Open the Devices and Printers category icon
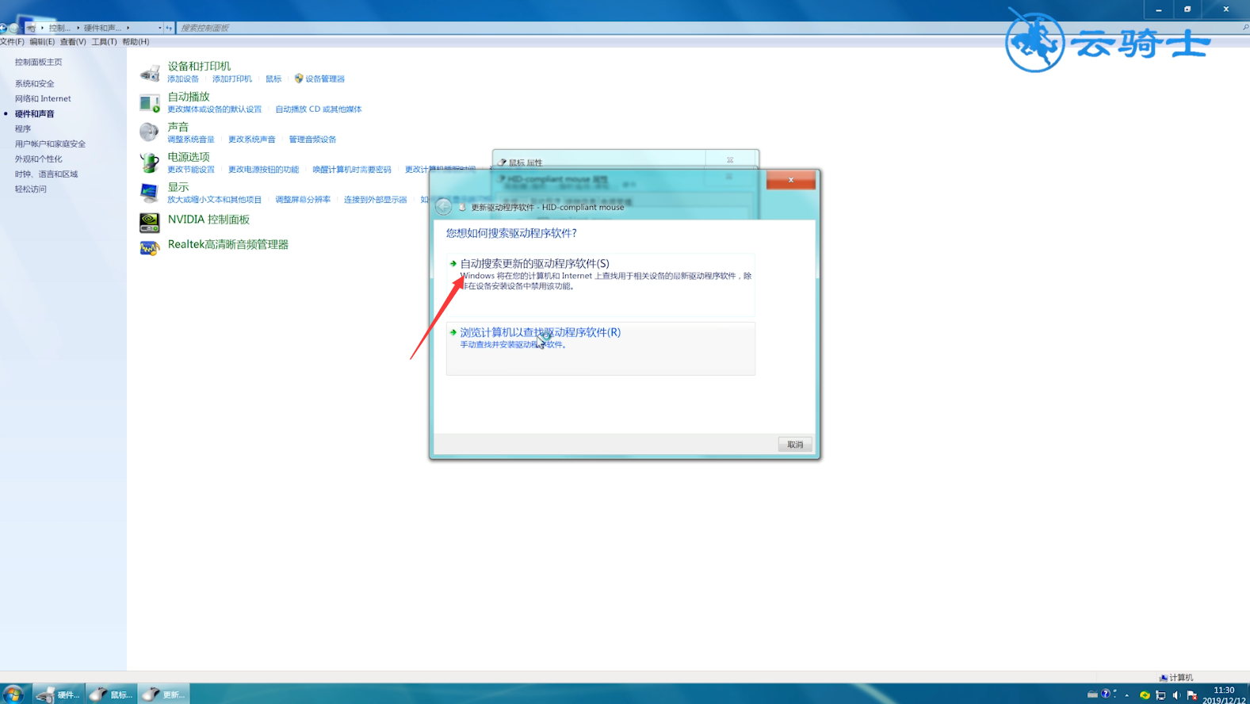This screenshot has height=704, width=1250. (x=149, y=73)
